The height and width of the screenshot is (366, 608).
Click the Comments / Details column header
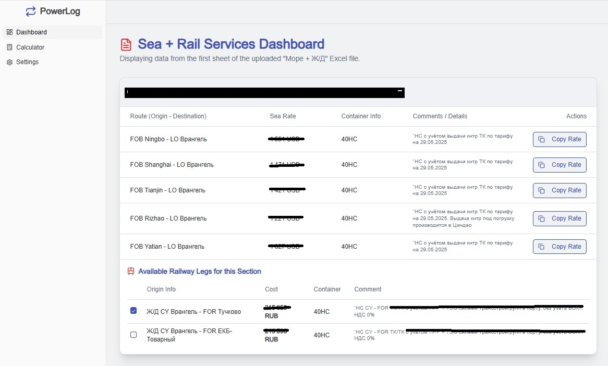click(441, 116)
